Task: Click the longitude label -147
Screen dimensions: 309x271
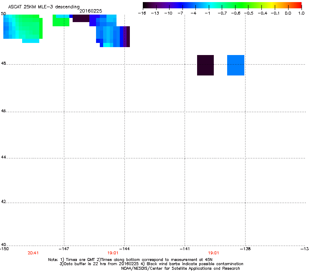Action: pos(64,249)
